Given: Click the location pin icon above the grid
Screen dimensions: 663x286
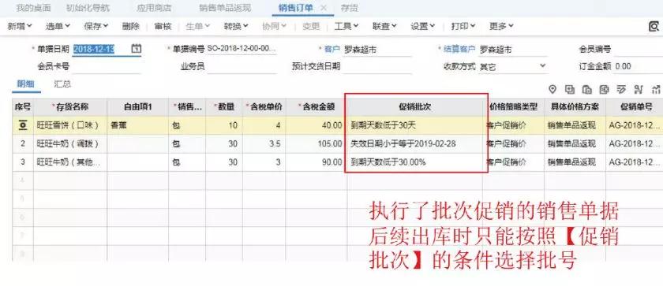Looking at the screenshot, I should tap(552, 89).
